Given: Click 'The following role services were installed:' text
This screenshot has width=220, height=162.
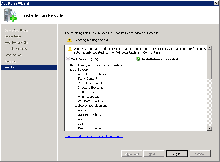Looking at the screenshot, I should pyautogui.click(x=98, y=65).
